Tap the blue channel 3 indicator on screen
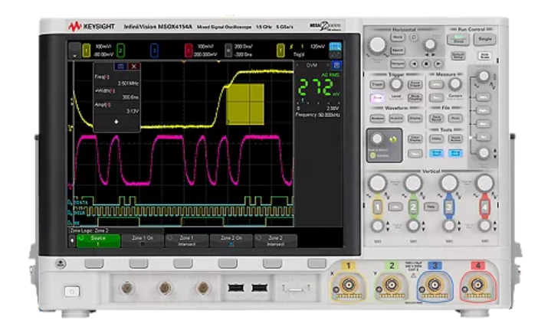Screen dimensions: 538x333 point(154,51)
